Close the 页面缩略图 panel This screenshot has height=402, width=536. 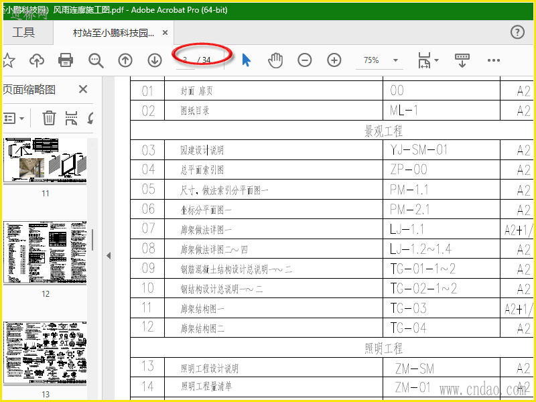82,90
